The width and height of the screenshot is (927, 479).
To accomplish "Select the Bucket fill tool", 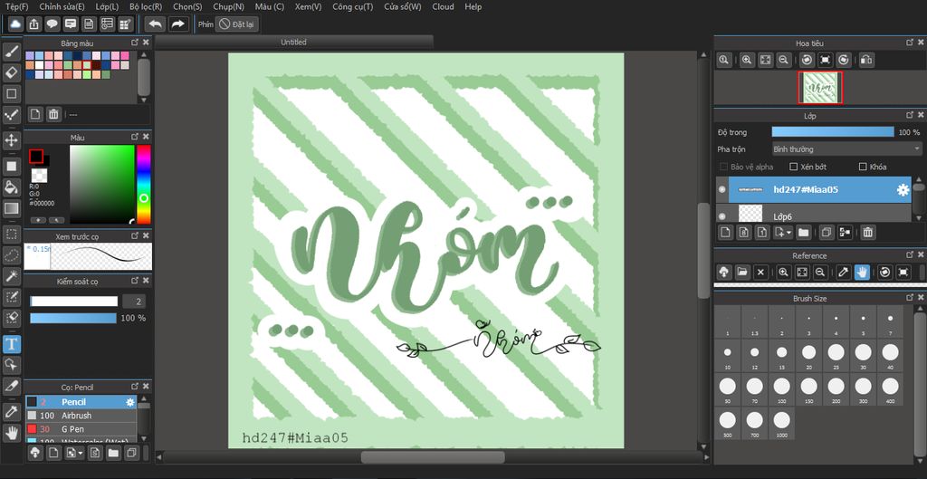I will click(11, 187).
